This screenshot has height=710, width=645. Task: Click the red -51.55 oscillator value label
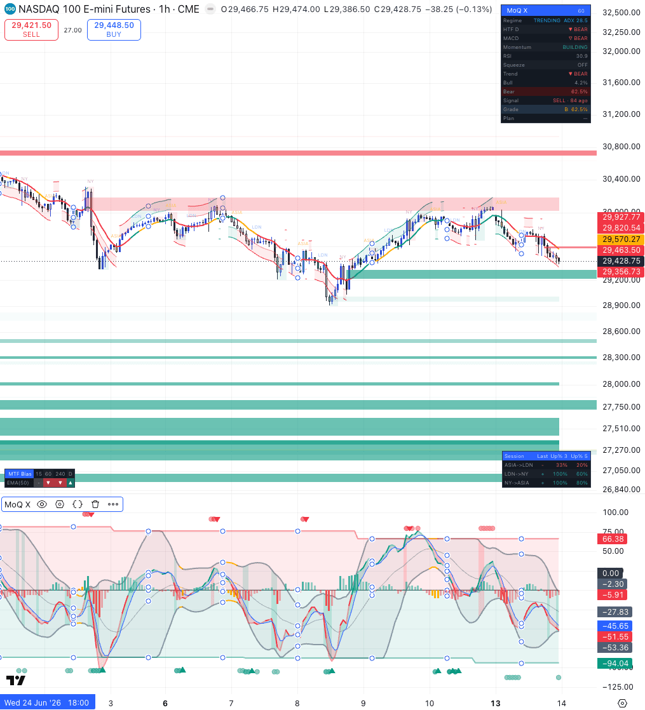[614, 636]
